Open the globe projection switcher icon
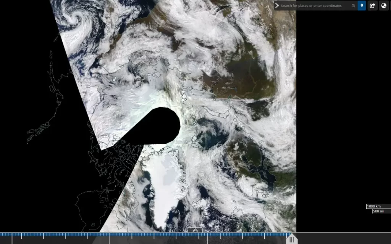 384,5
